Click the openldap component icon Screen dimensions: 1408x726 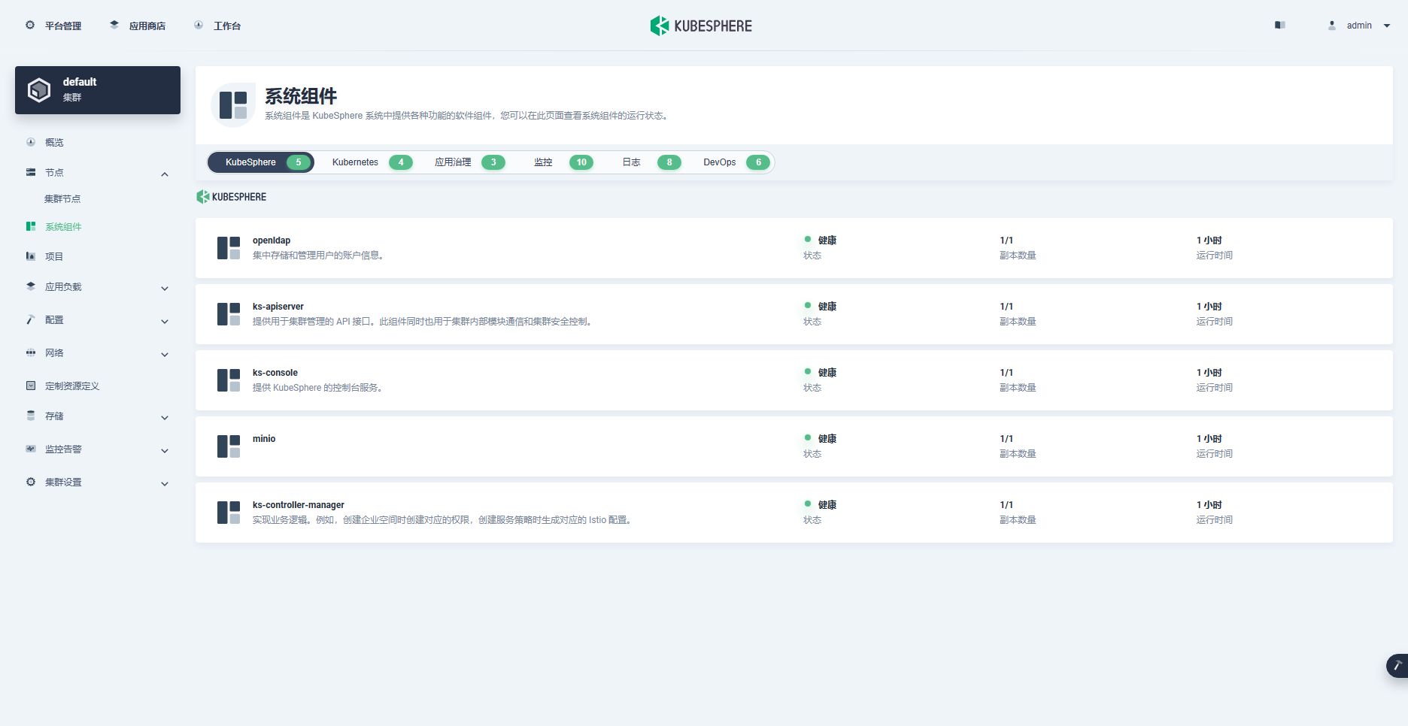click(x=229, y=248)
